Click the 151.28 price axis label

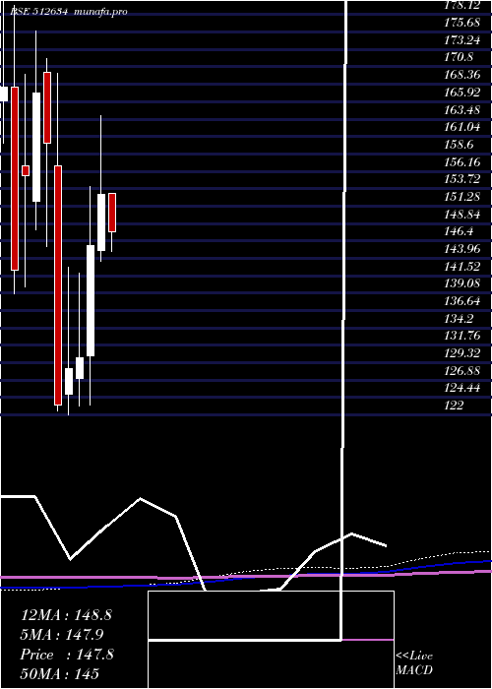tap(461, 197)
